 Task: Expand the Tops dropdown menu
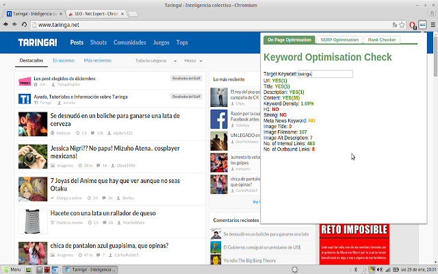184,42
